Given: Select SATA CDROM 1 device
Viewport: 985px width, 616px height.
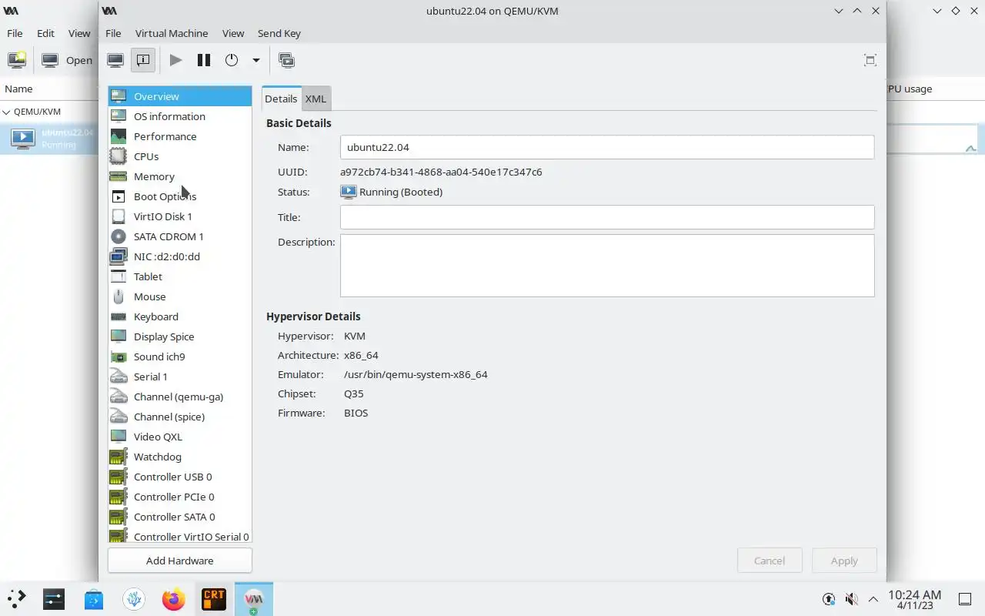Looking at the screenshot, I should (x=180, y=236).
